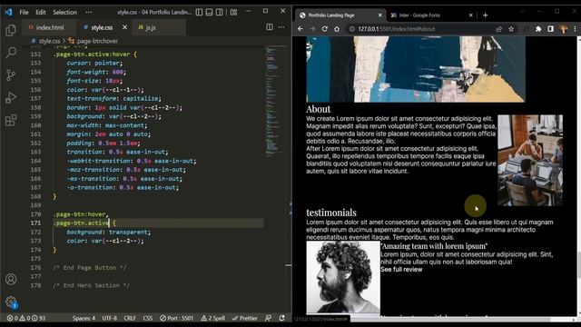Open the Search view in activity bar
Screen dimensions: 581x327
(11, 53)
